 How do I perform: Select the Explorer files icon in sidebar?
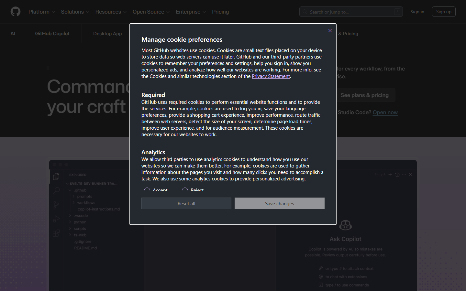[56, 176]
